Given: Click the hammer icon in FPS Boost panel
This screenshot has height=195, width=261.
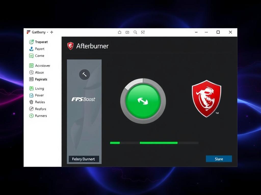Looking at the screenshot, I should click(x=85, y=75).
